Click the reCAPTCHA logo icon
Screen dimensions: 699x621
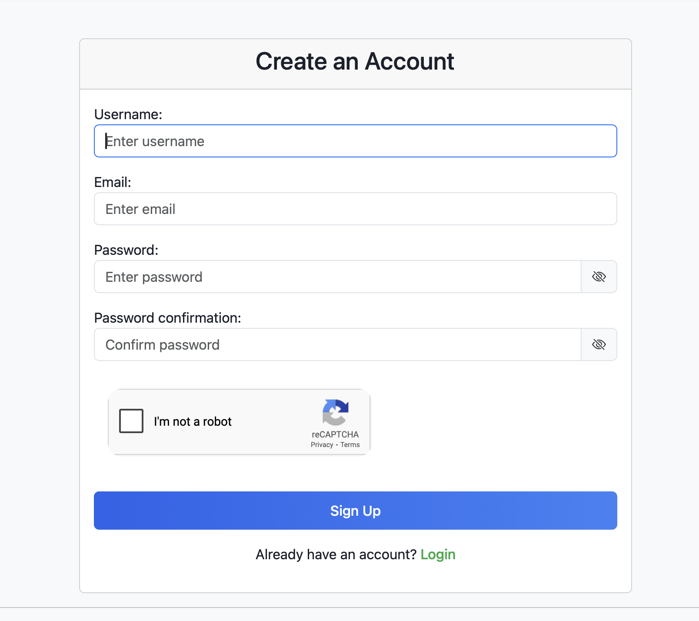[335, 412]
